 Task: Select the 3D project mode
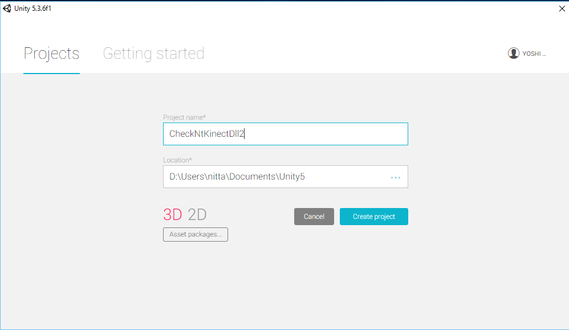pos(173,215)
